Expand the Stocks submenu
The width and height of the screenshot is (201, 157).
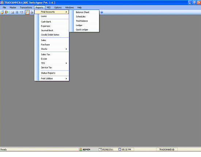coord(54,49)
